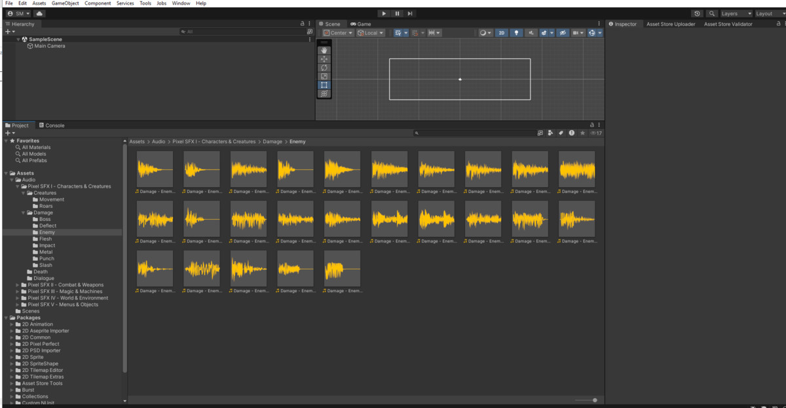Select the Scale tool in Scene view
This screenshot has width=786, height=408.
[324, 76]
